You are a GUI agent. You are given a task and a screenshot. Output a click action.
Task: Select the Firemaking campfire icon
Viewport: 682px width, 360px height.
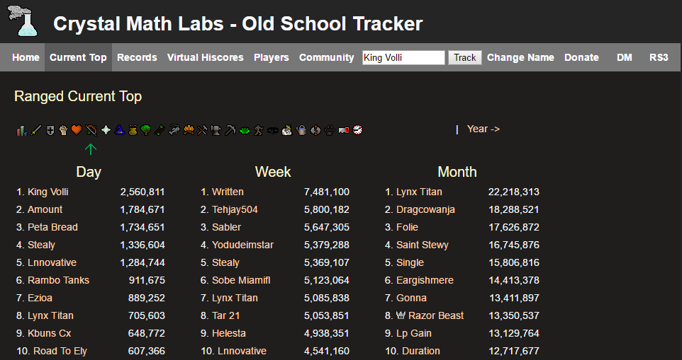[189, 130]
